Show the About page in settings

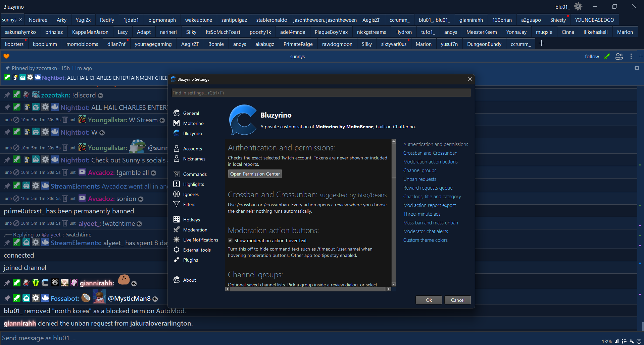(x=190, y=280)
